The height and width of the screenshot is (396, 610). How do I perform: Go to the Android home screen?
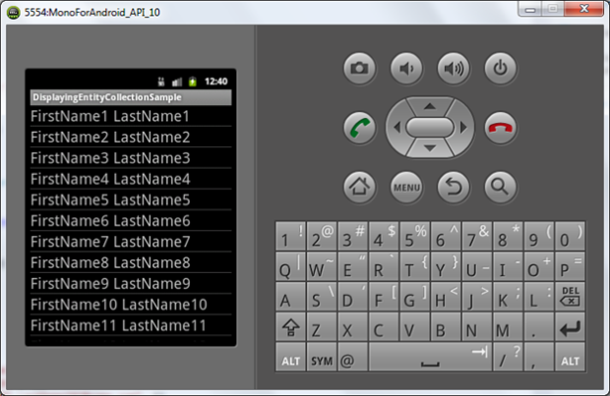tap(359, 185)
